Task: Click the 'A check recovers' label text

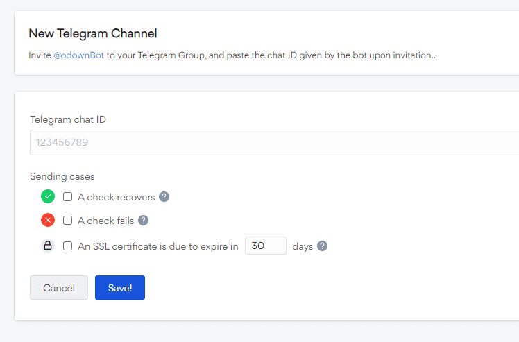Action: click(x=116, y=197)
